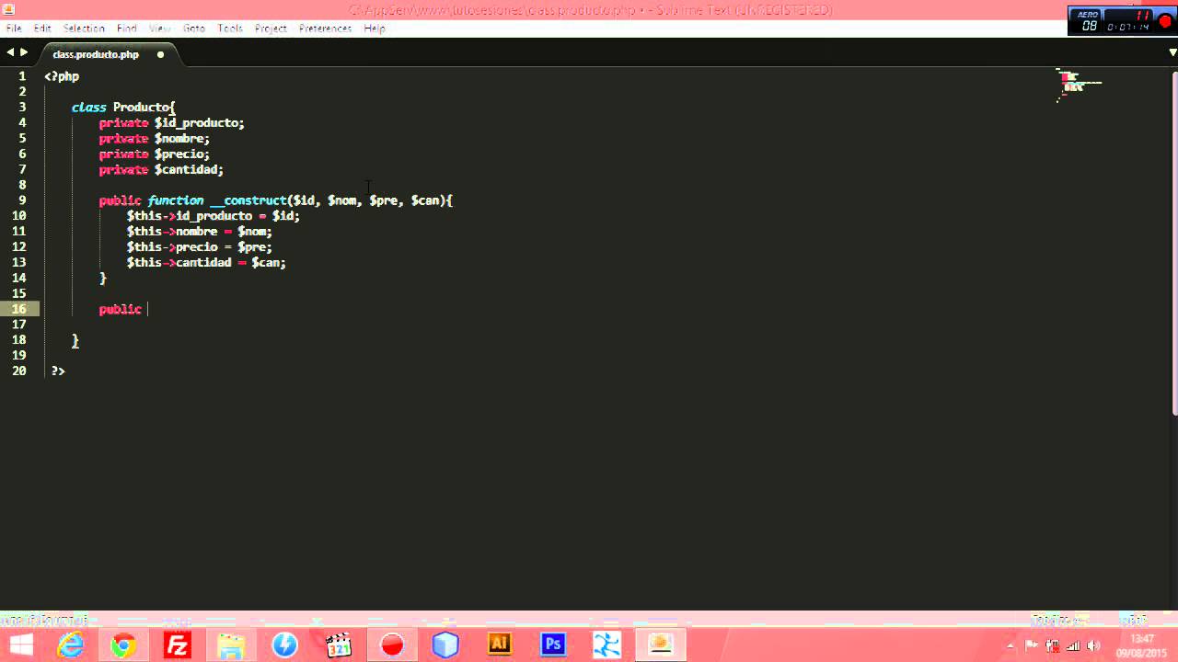Open the Tools menu
The width and height of the screenshot is (1178, 662).
point(230,29)
